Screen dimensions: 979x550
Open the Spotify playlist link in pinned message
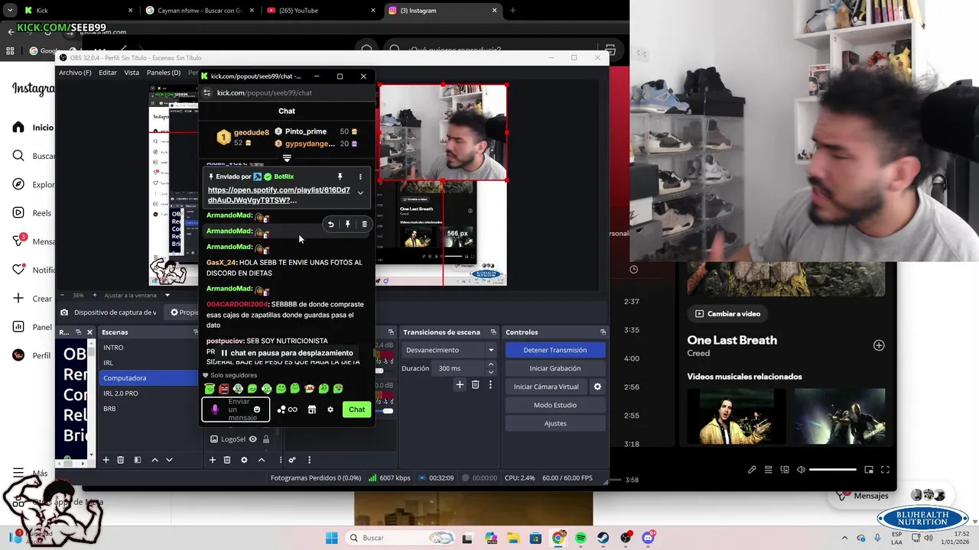coord(279,195)
